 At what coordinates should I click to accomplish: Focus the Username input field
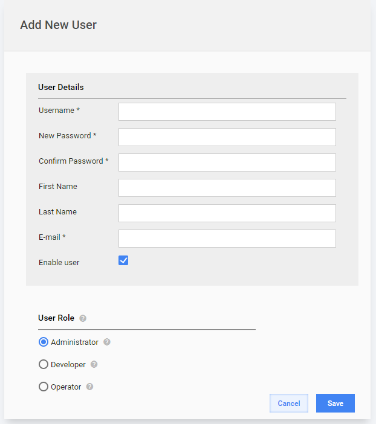[x=227, y=112]
